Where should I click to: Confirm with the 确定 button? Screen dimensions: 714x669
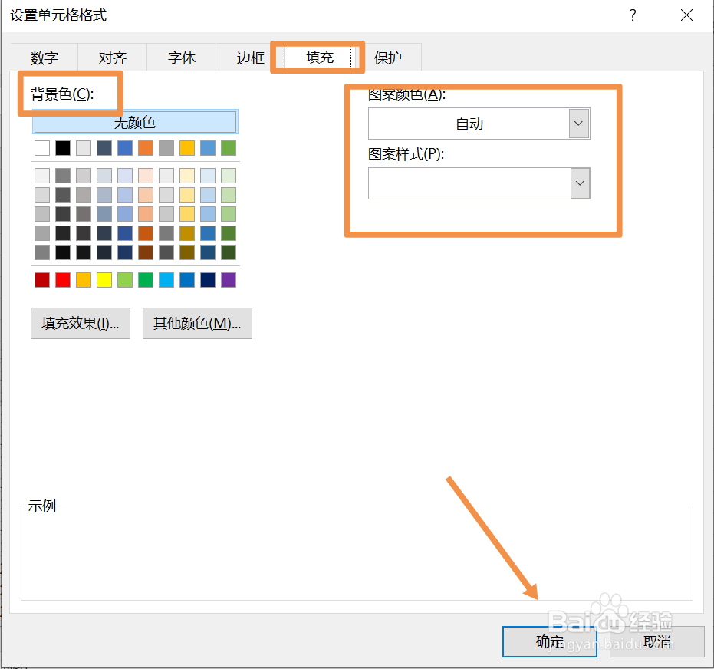[x=550, y=641]
